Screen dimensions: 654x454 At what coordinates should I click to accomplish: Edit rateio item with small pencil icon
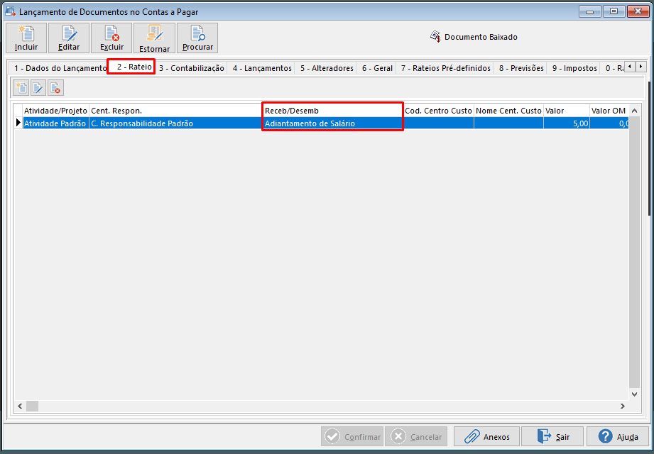38,88
